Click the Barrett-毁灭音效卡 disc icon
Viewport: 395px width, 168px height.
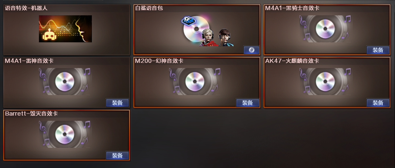coord(65,134)
